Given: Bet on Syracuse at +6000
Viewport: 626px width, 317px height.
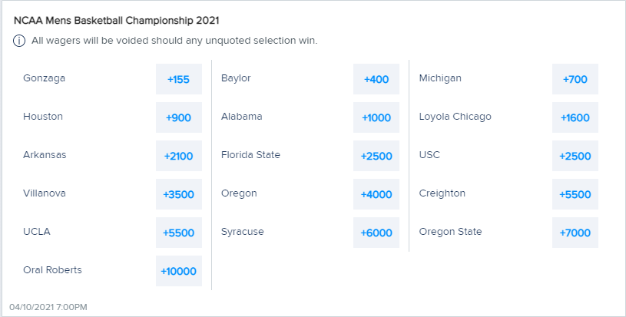Looking at the screenshot, I should (376, 233).
